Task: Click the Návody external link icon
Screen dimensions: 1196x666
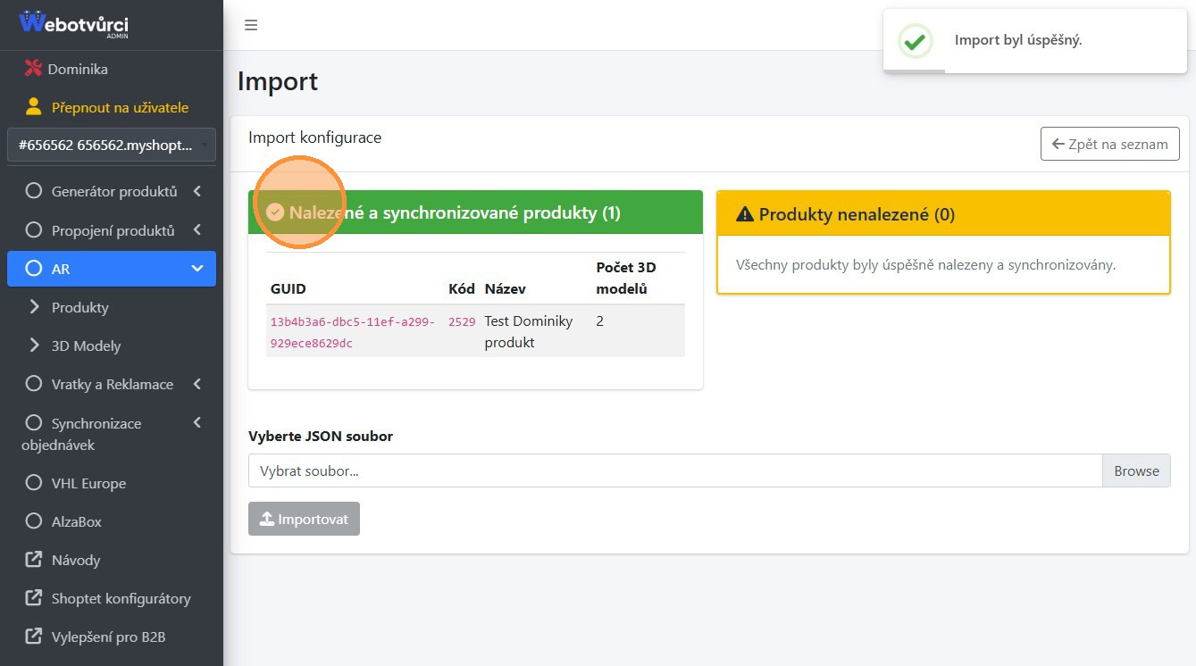Action: 34,560
